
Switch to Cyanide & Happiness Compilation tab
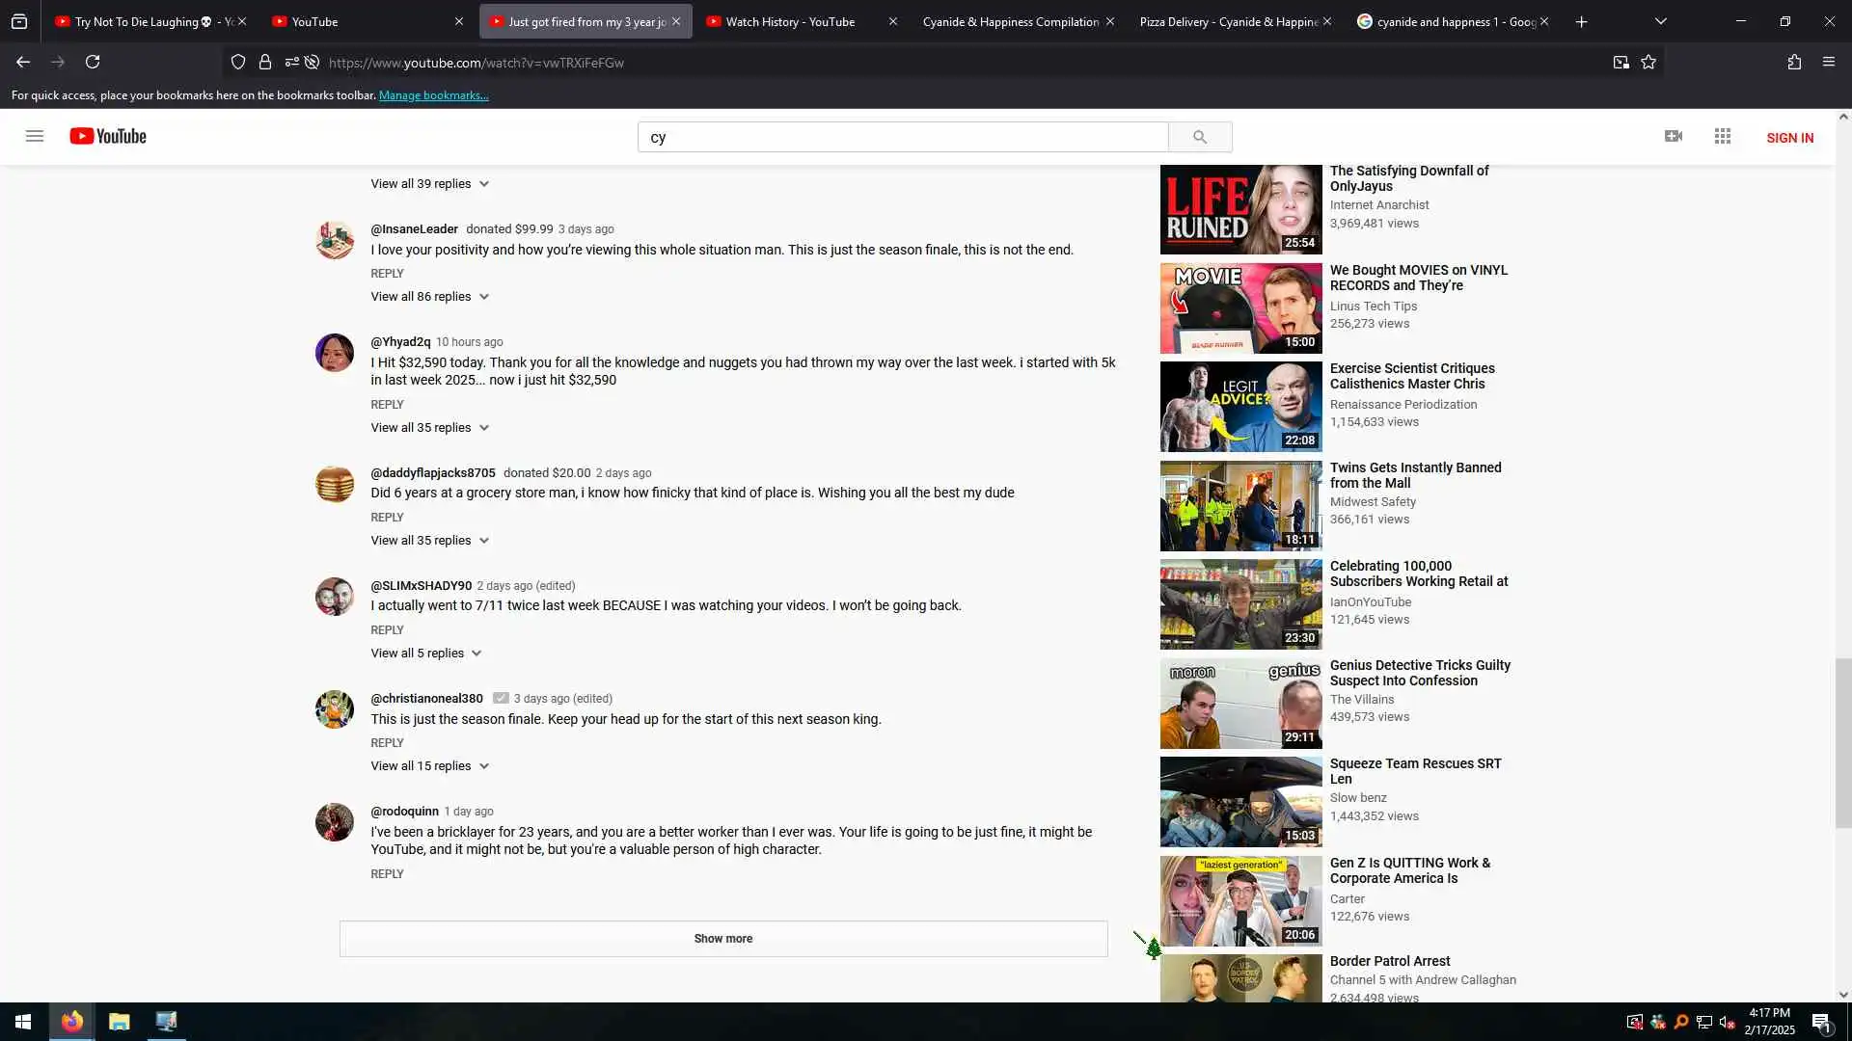[x=1009, y=21]
